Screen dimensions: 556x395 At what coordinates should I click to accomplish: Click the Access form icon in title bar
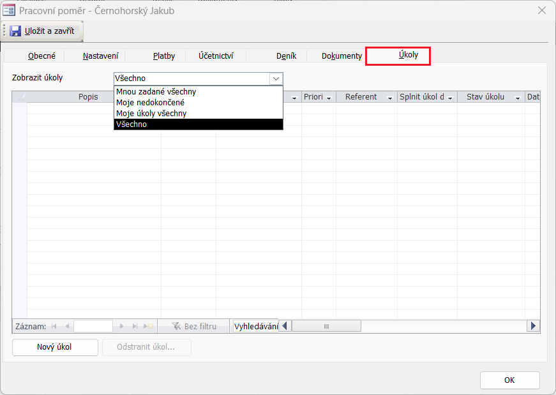pos(10,10)
